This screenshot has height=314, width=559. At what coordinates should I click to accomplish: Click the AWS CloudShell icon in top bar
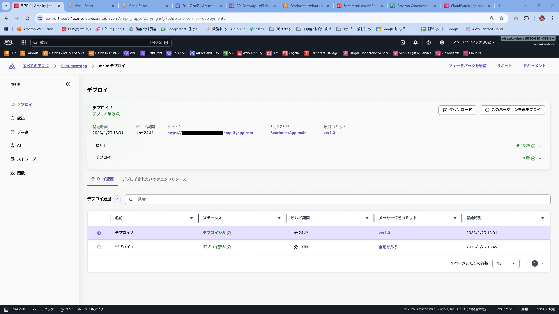[403, 42]
